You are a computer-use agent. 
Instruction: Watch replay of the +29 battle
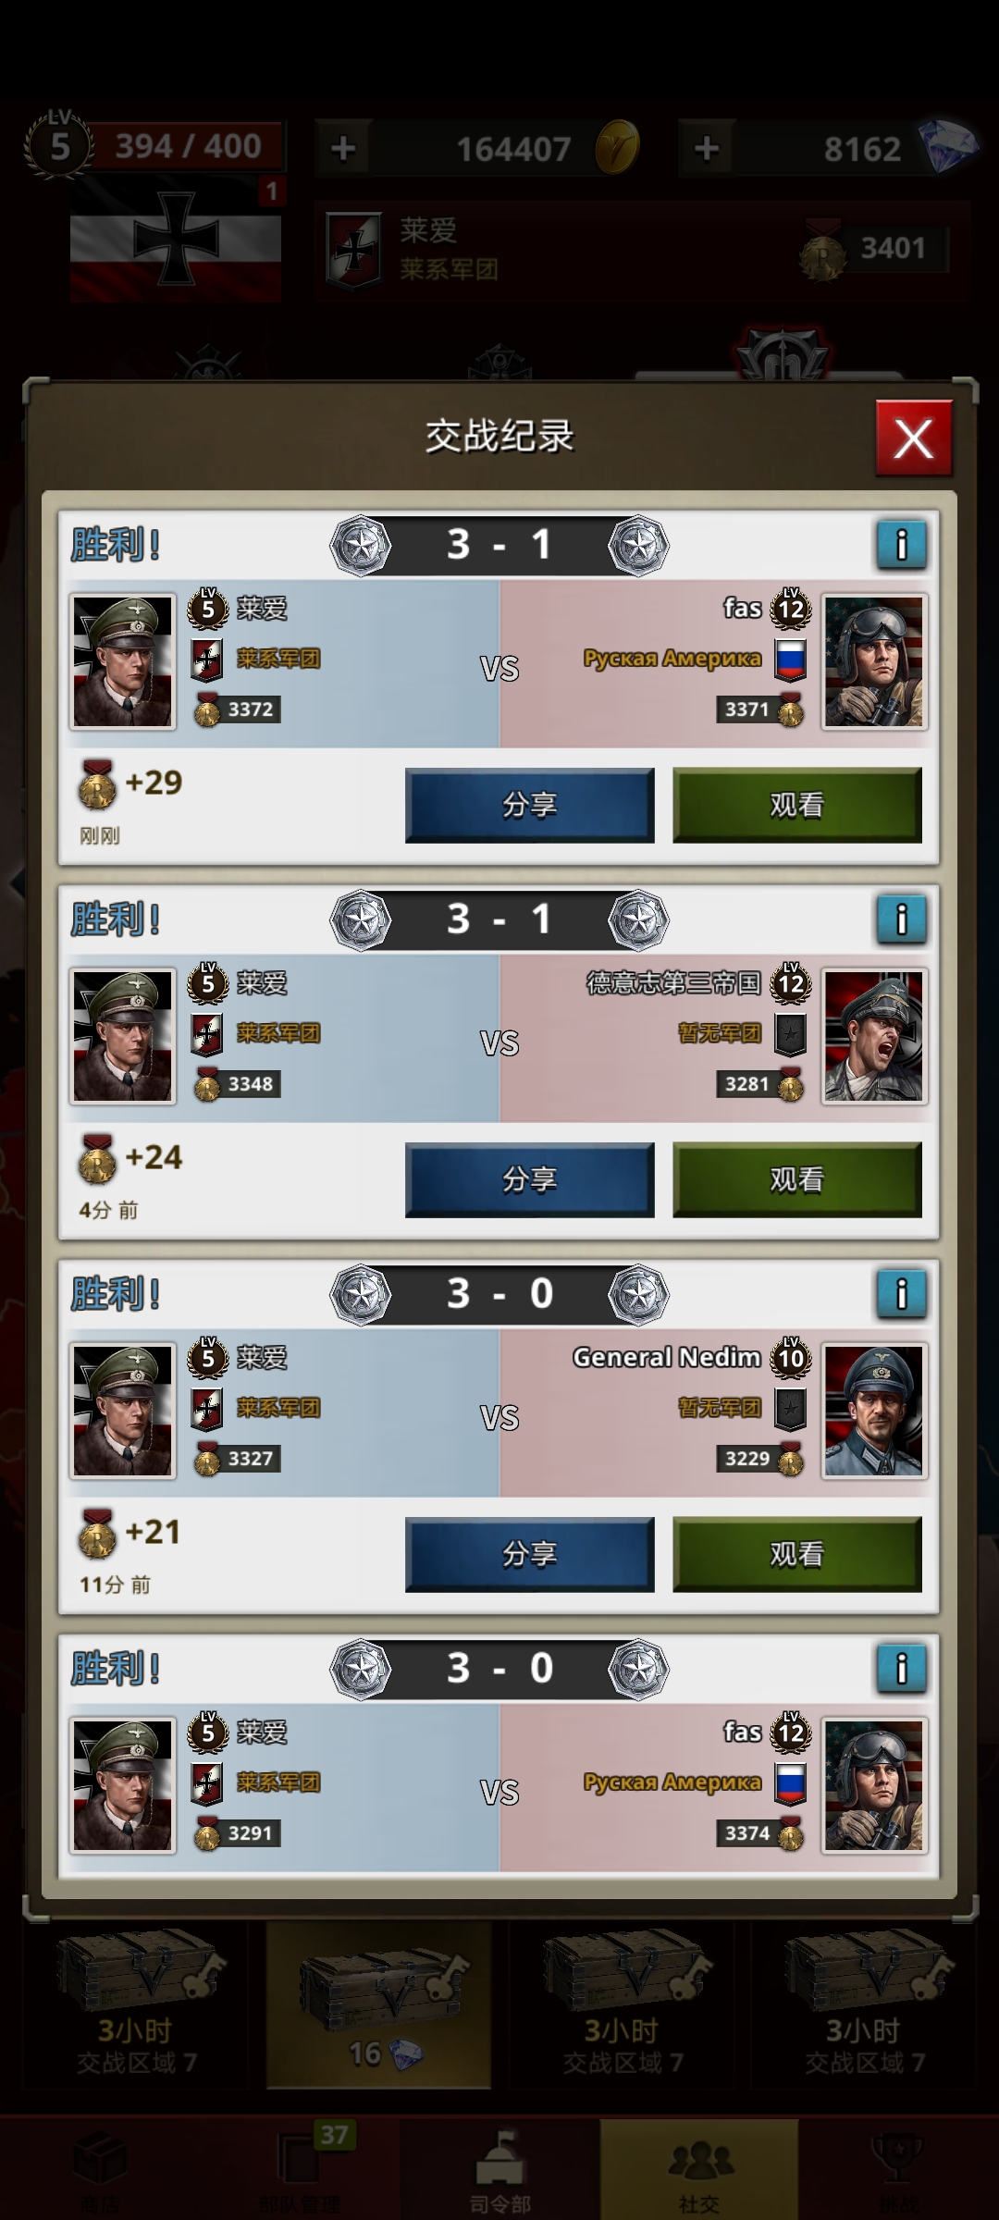(796, 805)
